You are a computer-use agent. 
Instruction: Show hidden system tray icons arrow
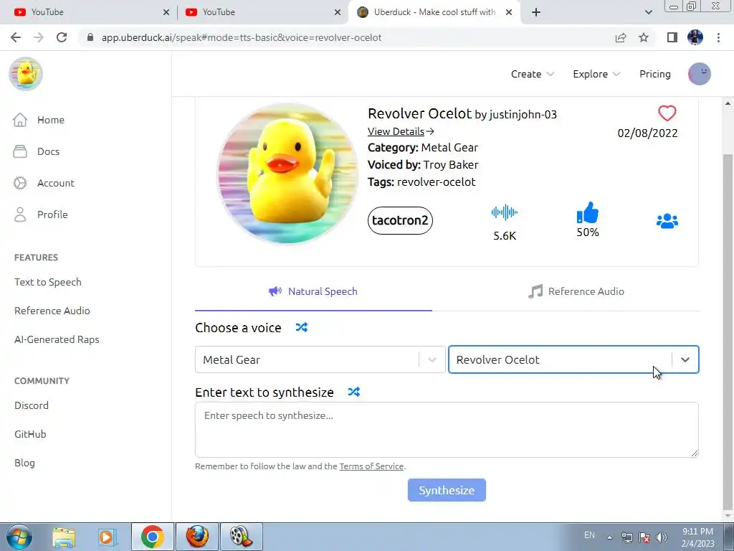(609, 537)
